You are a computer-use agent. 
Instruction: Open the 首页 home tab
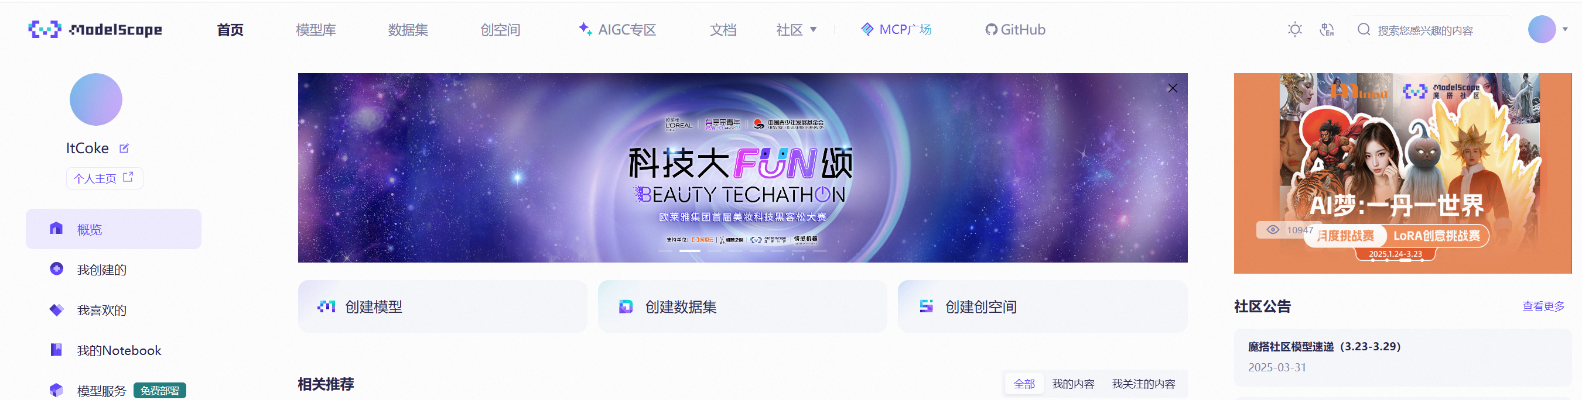click(x=230, y=30)
